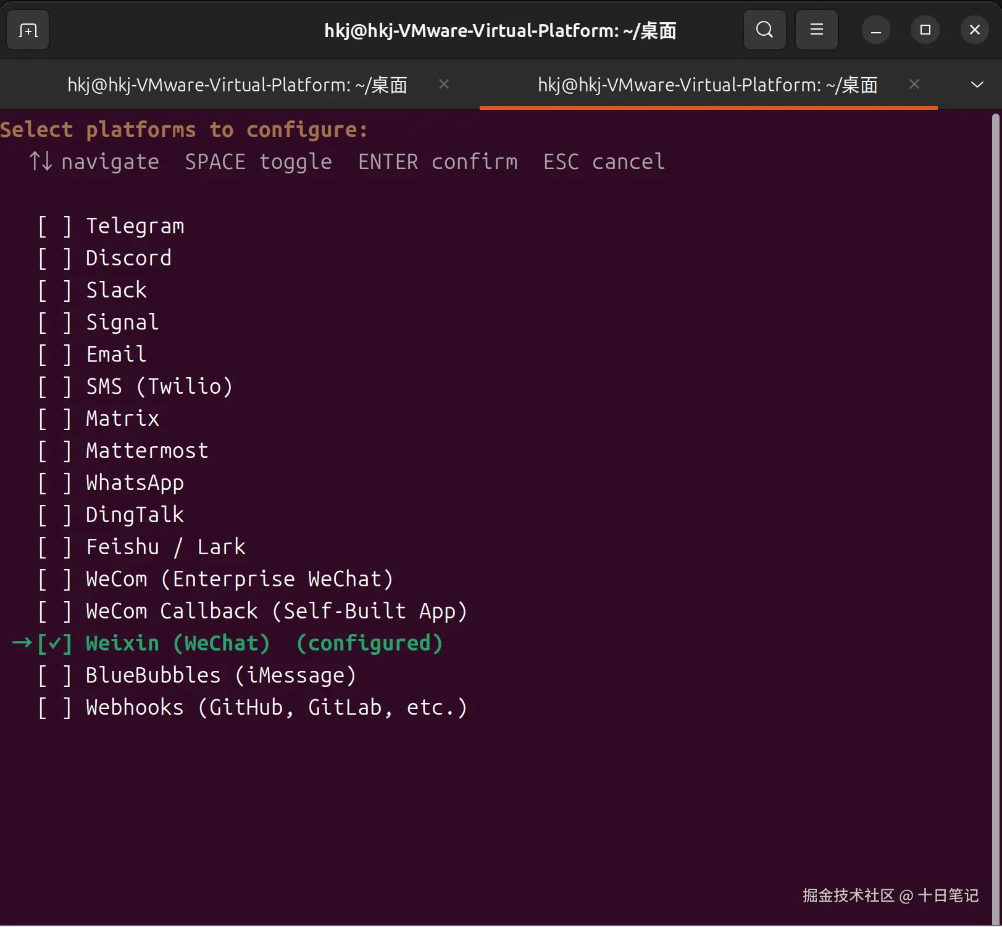
Task: Select the second terminal tab
Action: pos(708,85)
